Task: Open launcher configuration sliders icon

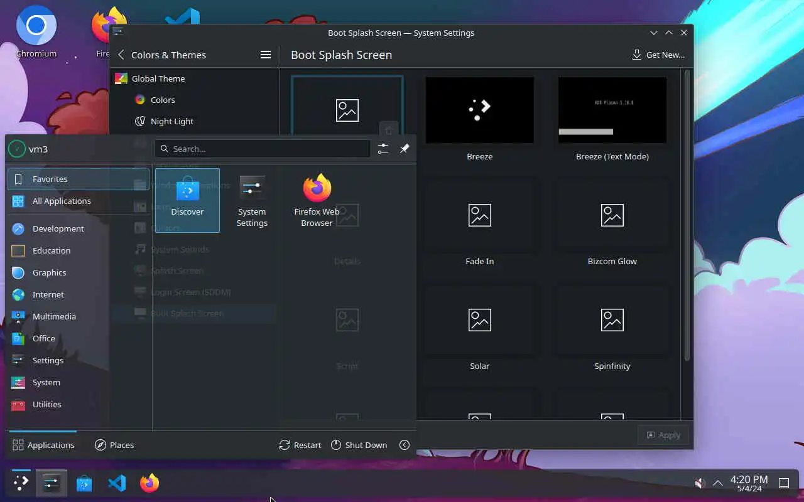Action: pyautogui.click(x=383, y=149)
